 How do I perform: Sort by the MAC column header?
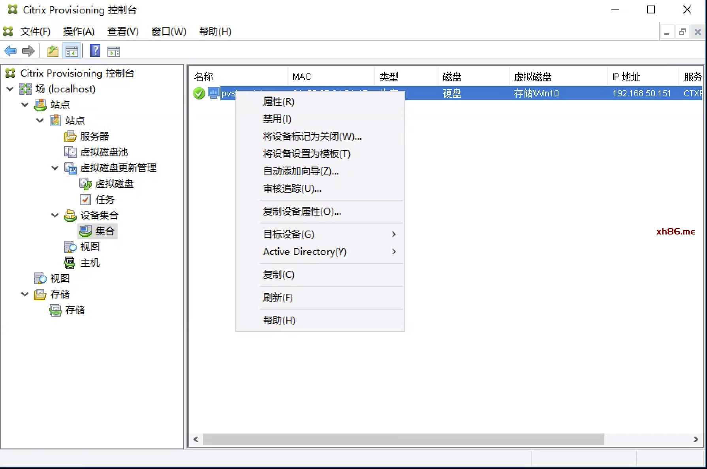tap(331, 77)
